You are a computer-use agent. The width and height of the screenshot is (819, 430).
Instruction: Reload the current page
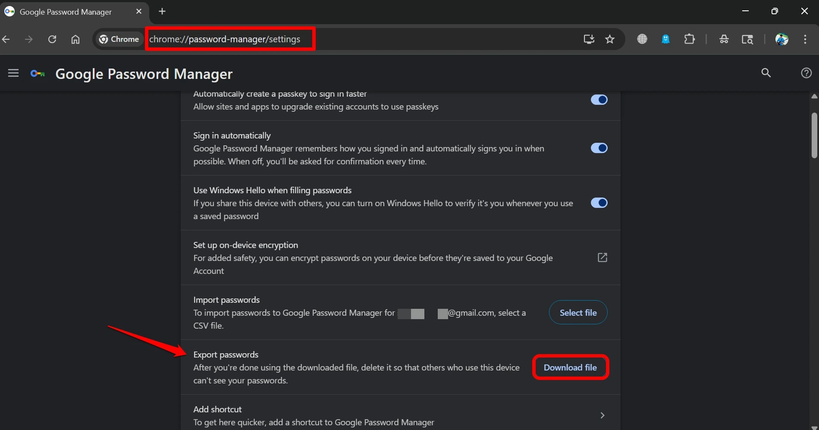[x=52, y=39]
